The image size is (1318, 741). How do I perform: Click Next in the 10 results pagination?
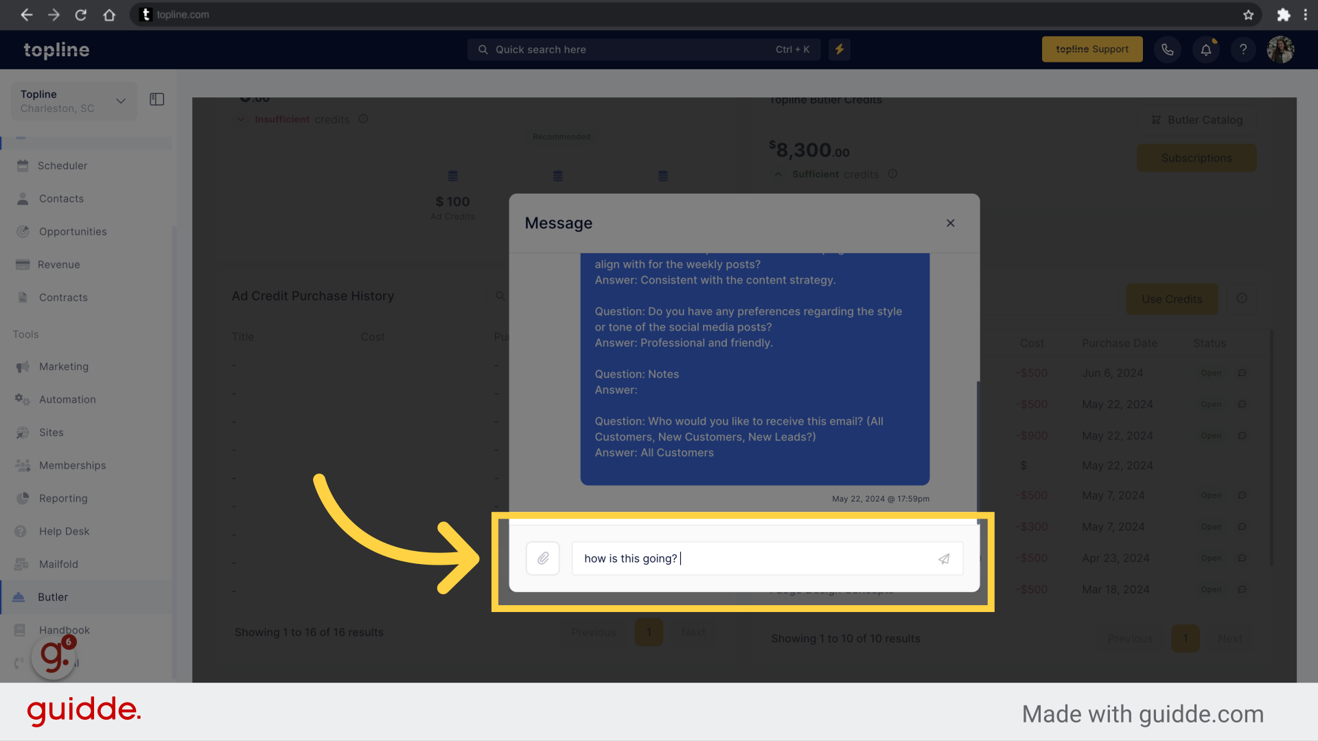(1230, 638)
